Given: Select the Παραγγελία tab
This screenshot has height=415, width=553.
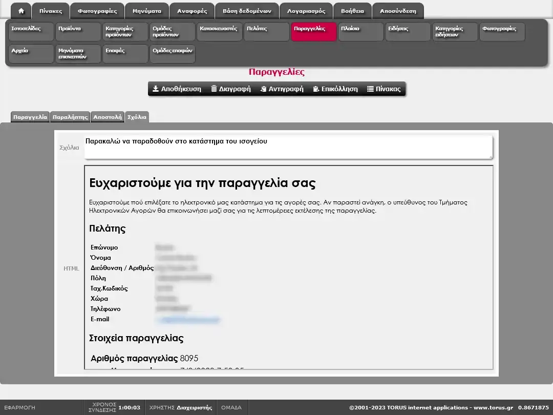Looking at the screenshot, I should pos(30,117).
